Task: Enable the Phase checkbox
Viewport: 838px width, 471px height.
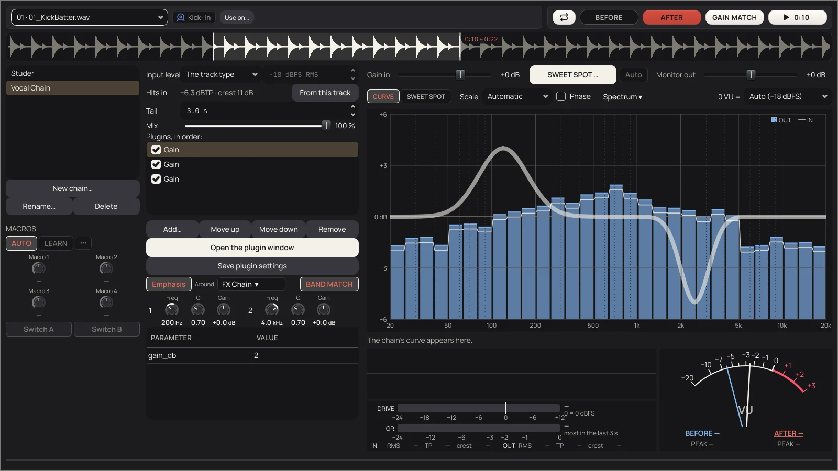Action: coord(561,96)
